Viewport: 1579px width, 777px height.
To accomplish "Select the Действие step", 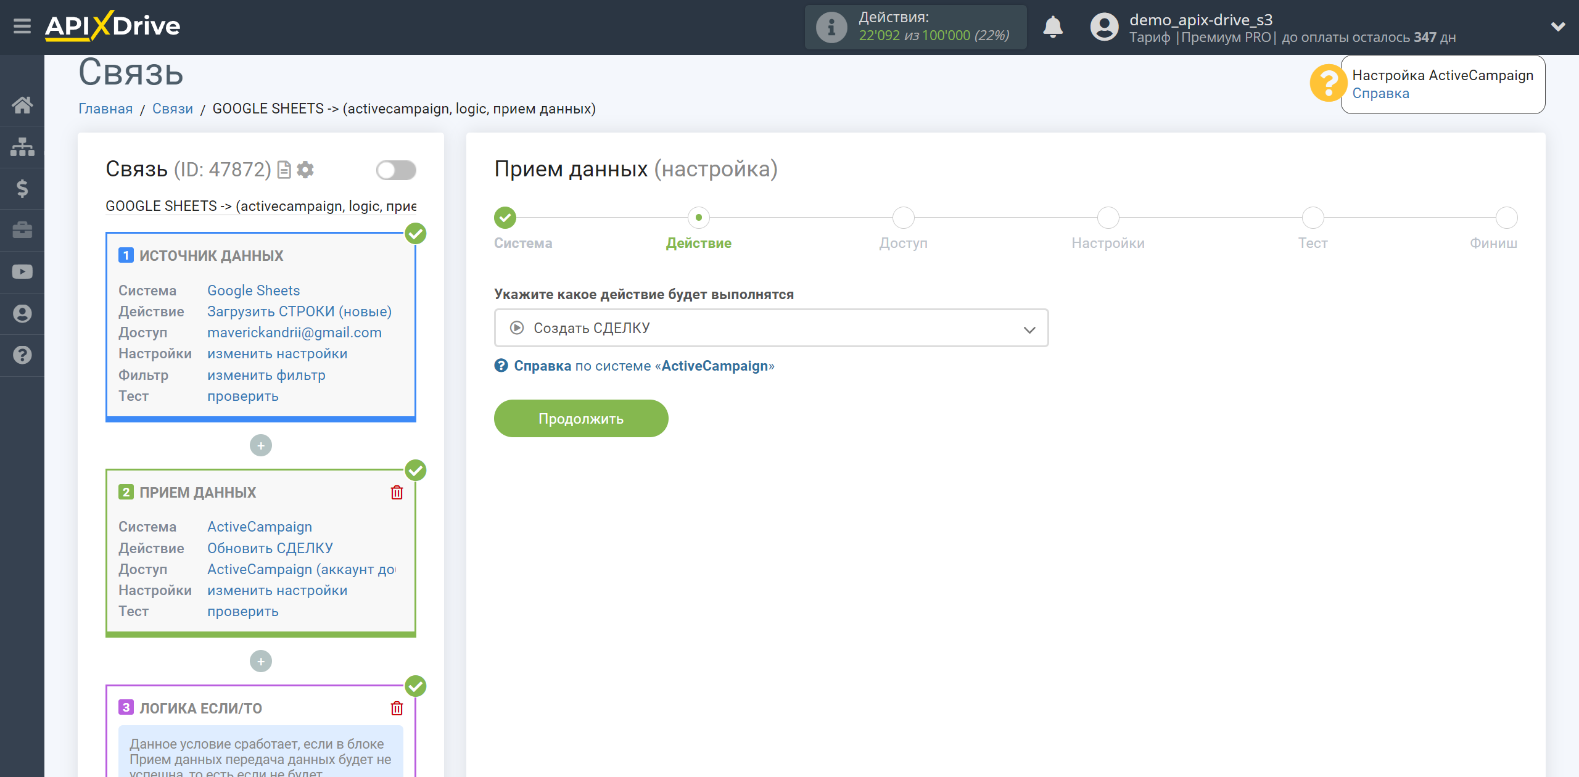I will point(698,217).
